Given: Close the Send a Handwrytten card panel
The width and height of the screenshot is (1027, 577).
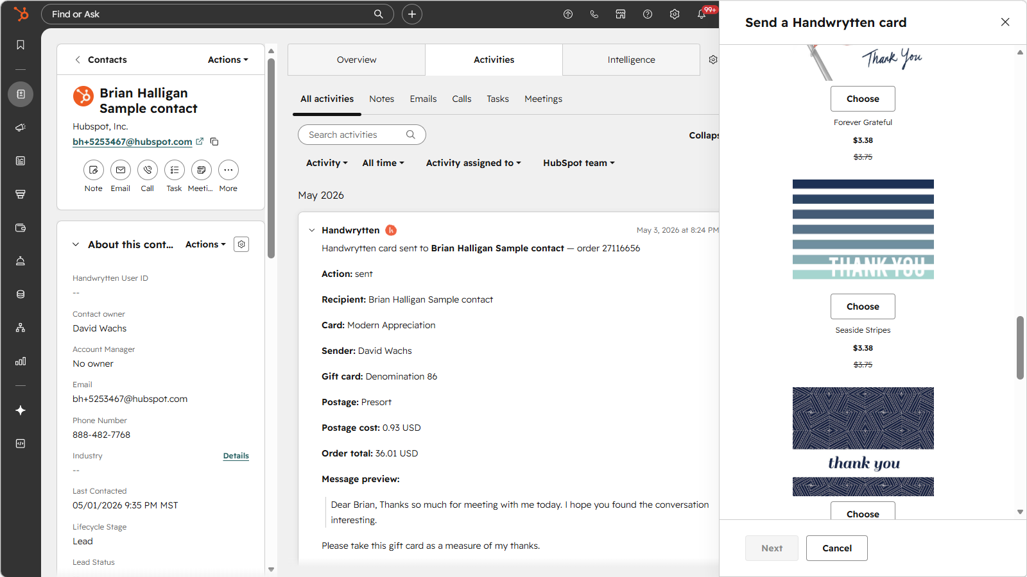Looking at the screenshot, I should pos(1005,22).
